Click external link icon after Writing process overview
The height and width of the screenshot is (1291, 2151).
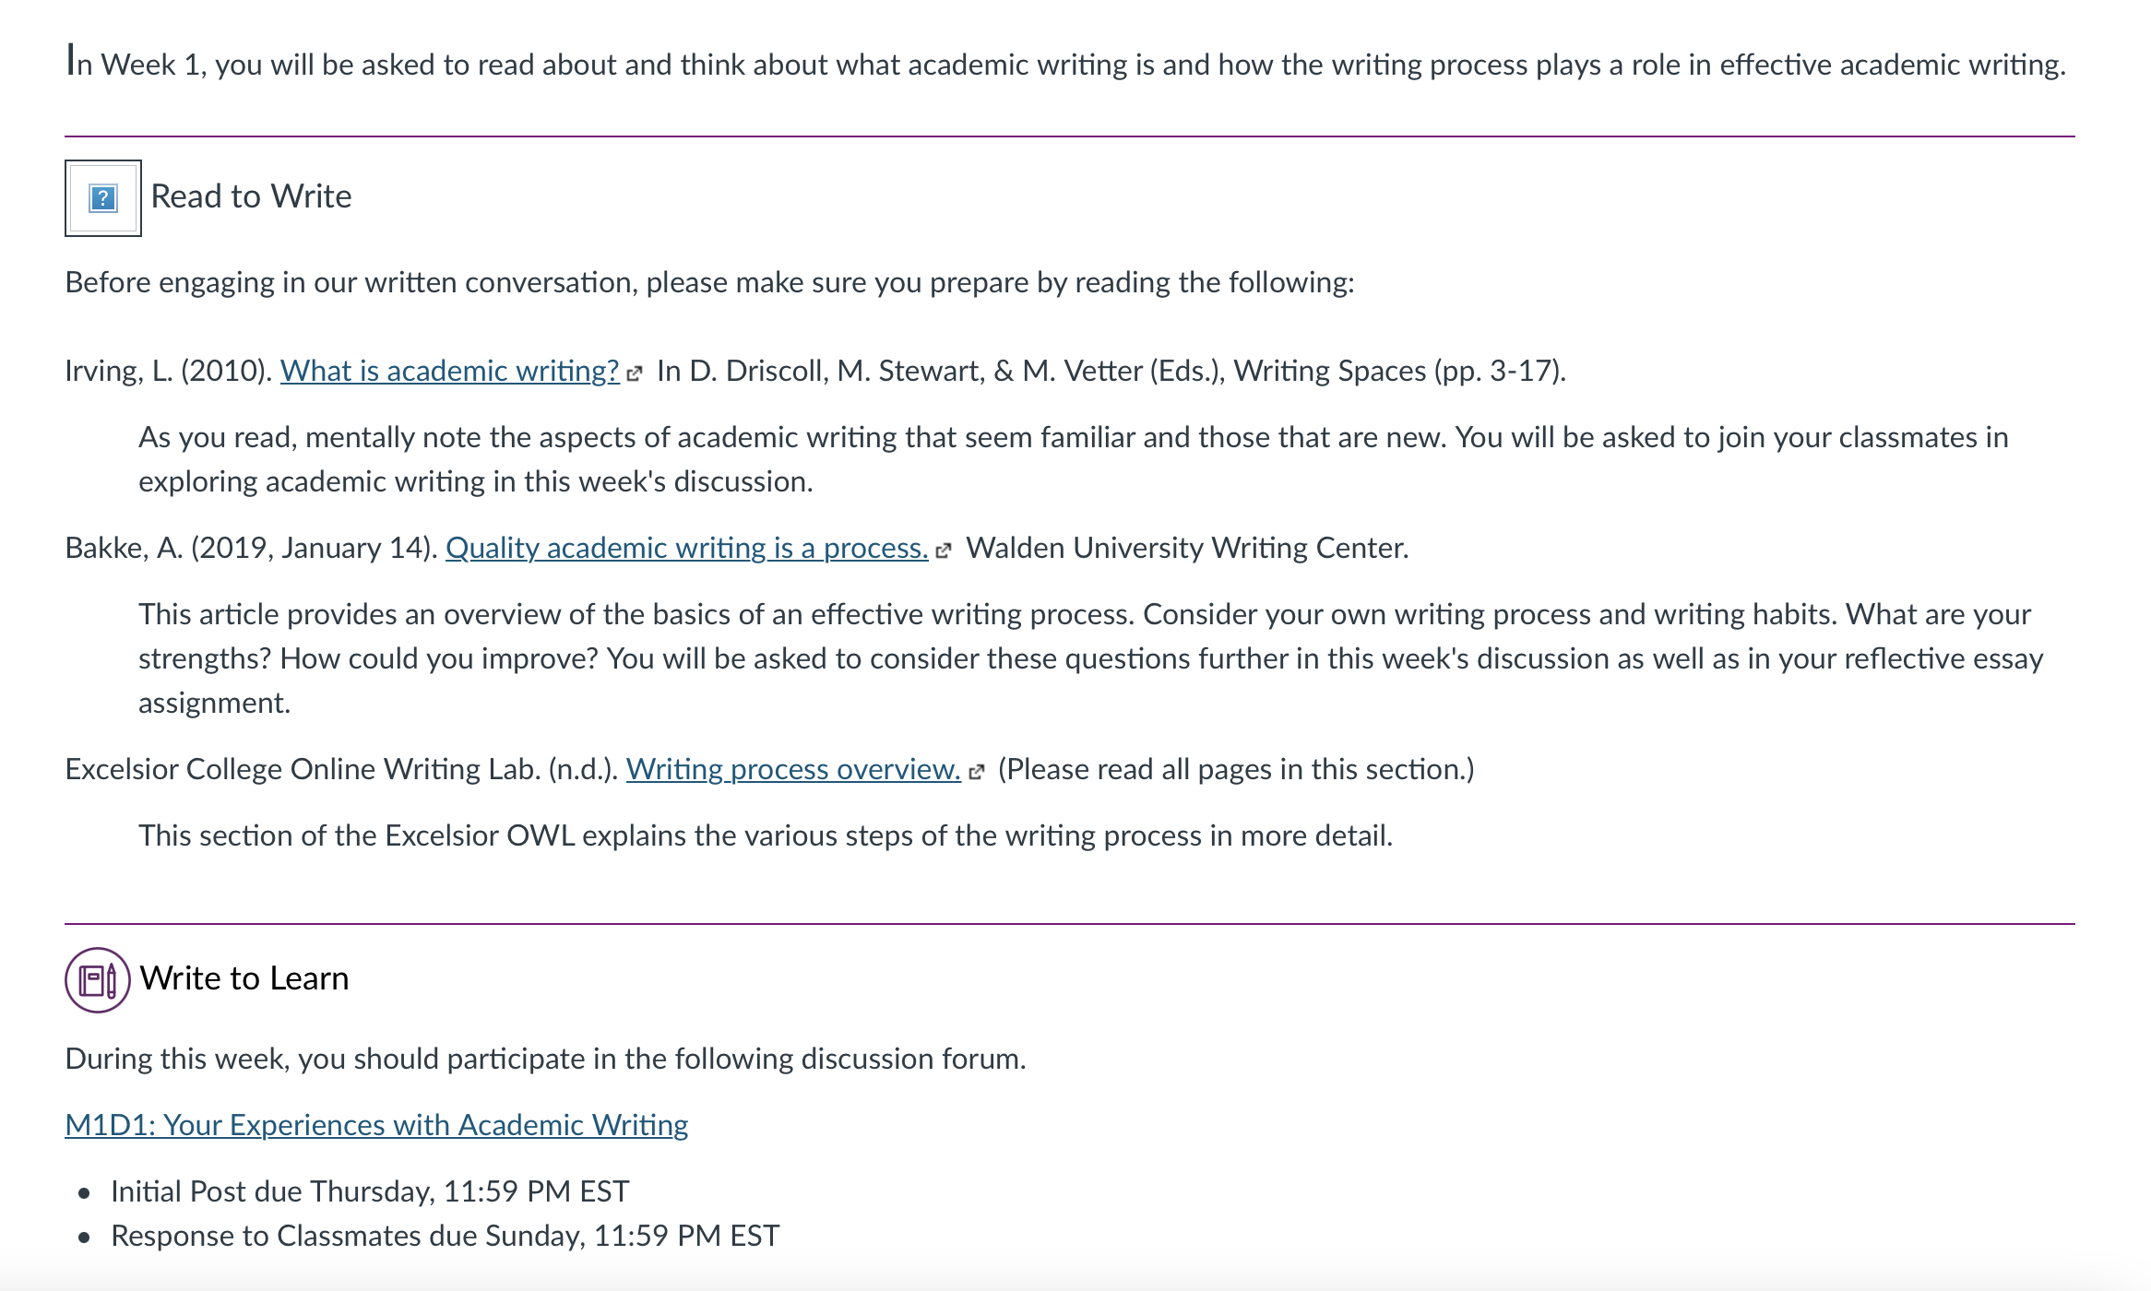[977, 772]
